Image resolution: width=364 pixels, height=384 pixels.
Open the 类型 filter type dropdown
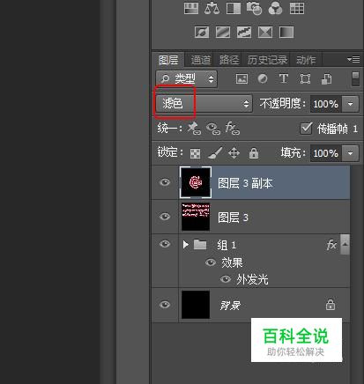point(187,78)
